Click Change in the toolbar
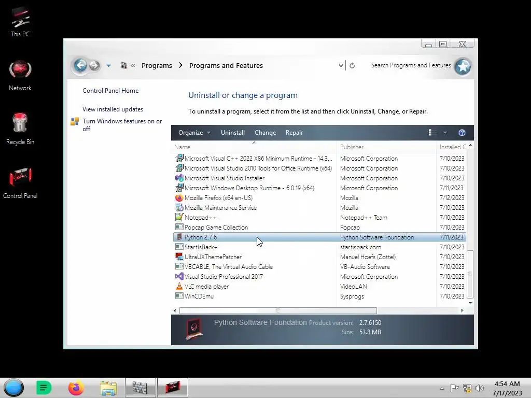 click(x=265, y=133)
